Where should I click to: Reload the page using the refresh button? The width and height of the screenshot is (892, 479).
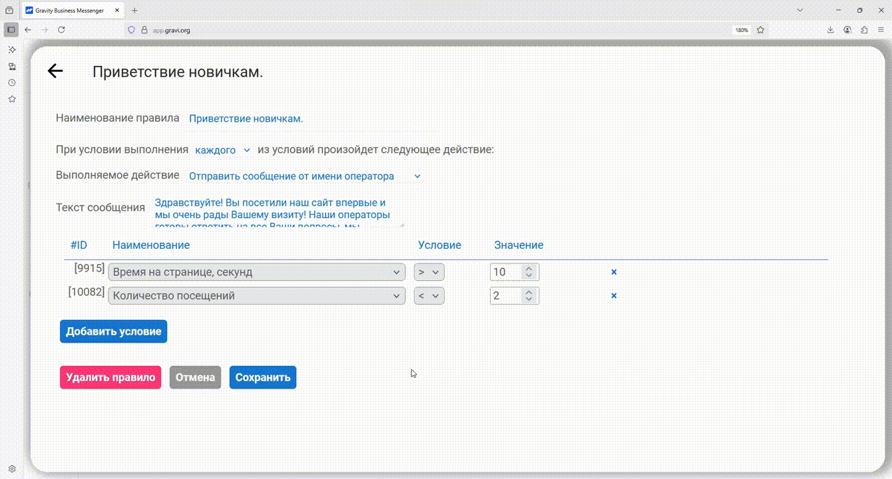coord(61,30)
